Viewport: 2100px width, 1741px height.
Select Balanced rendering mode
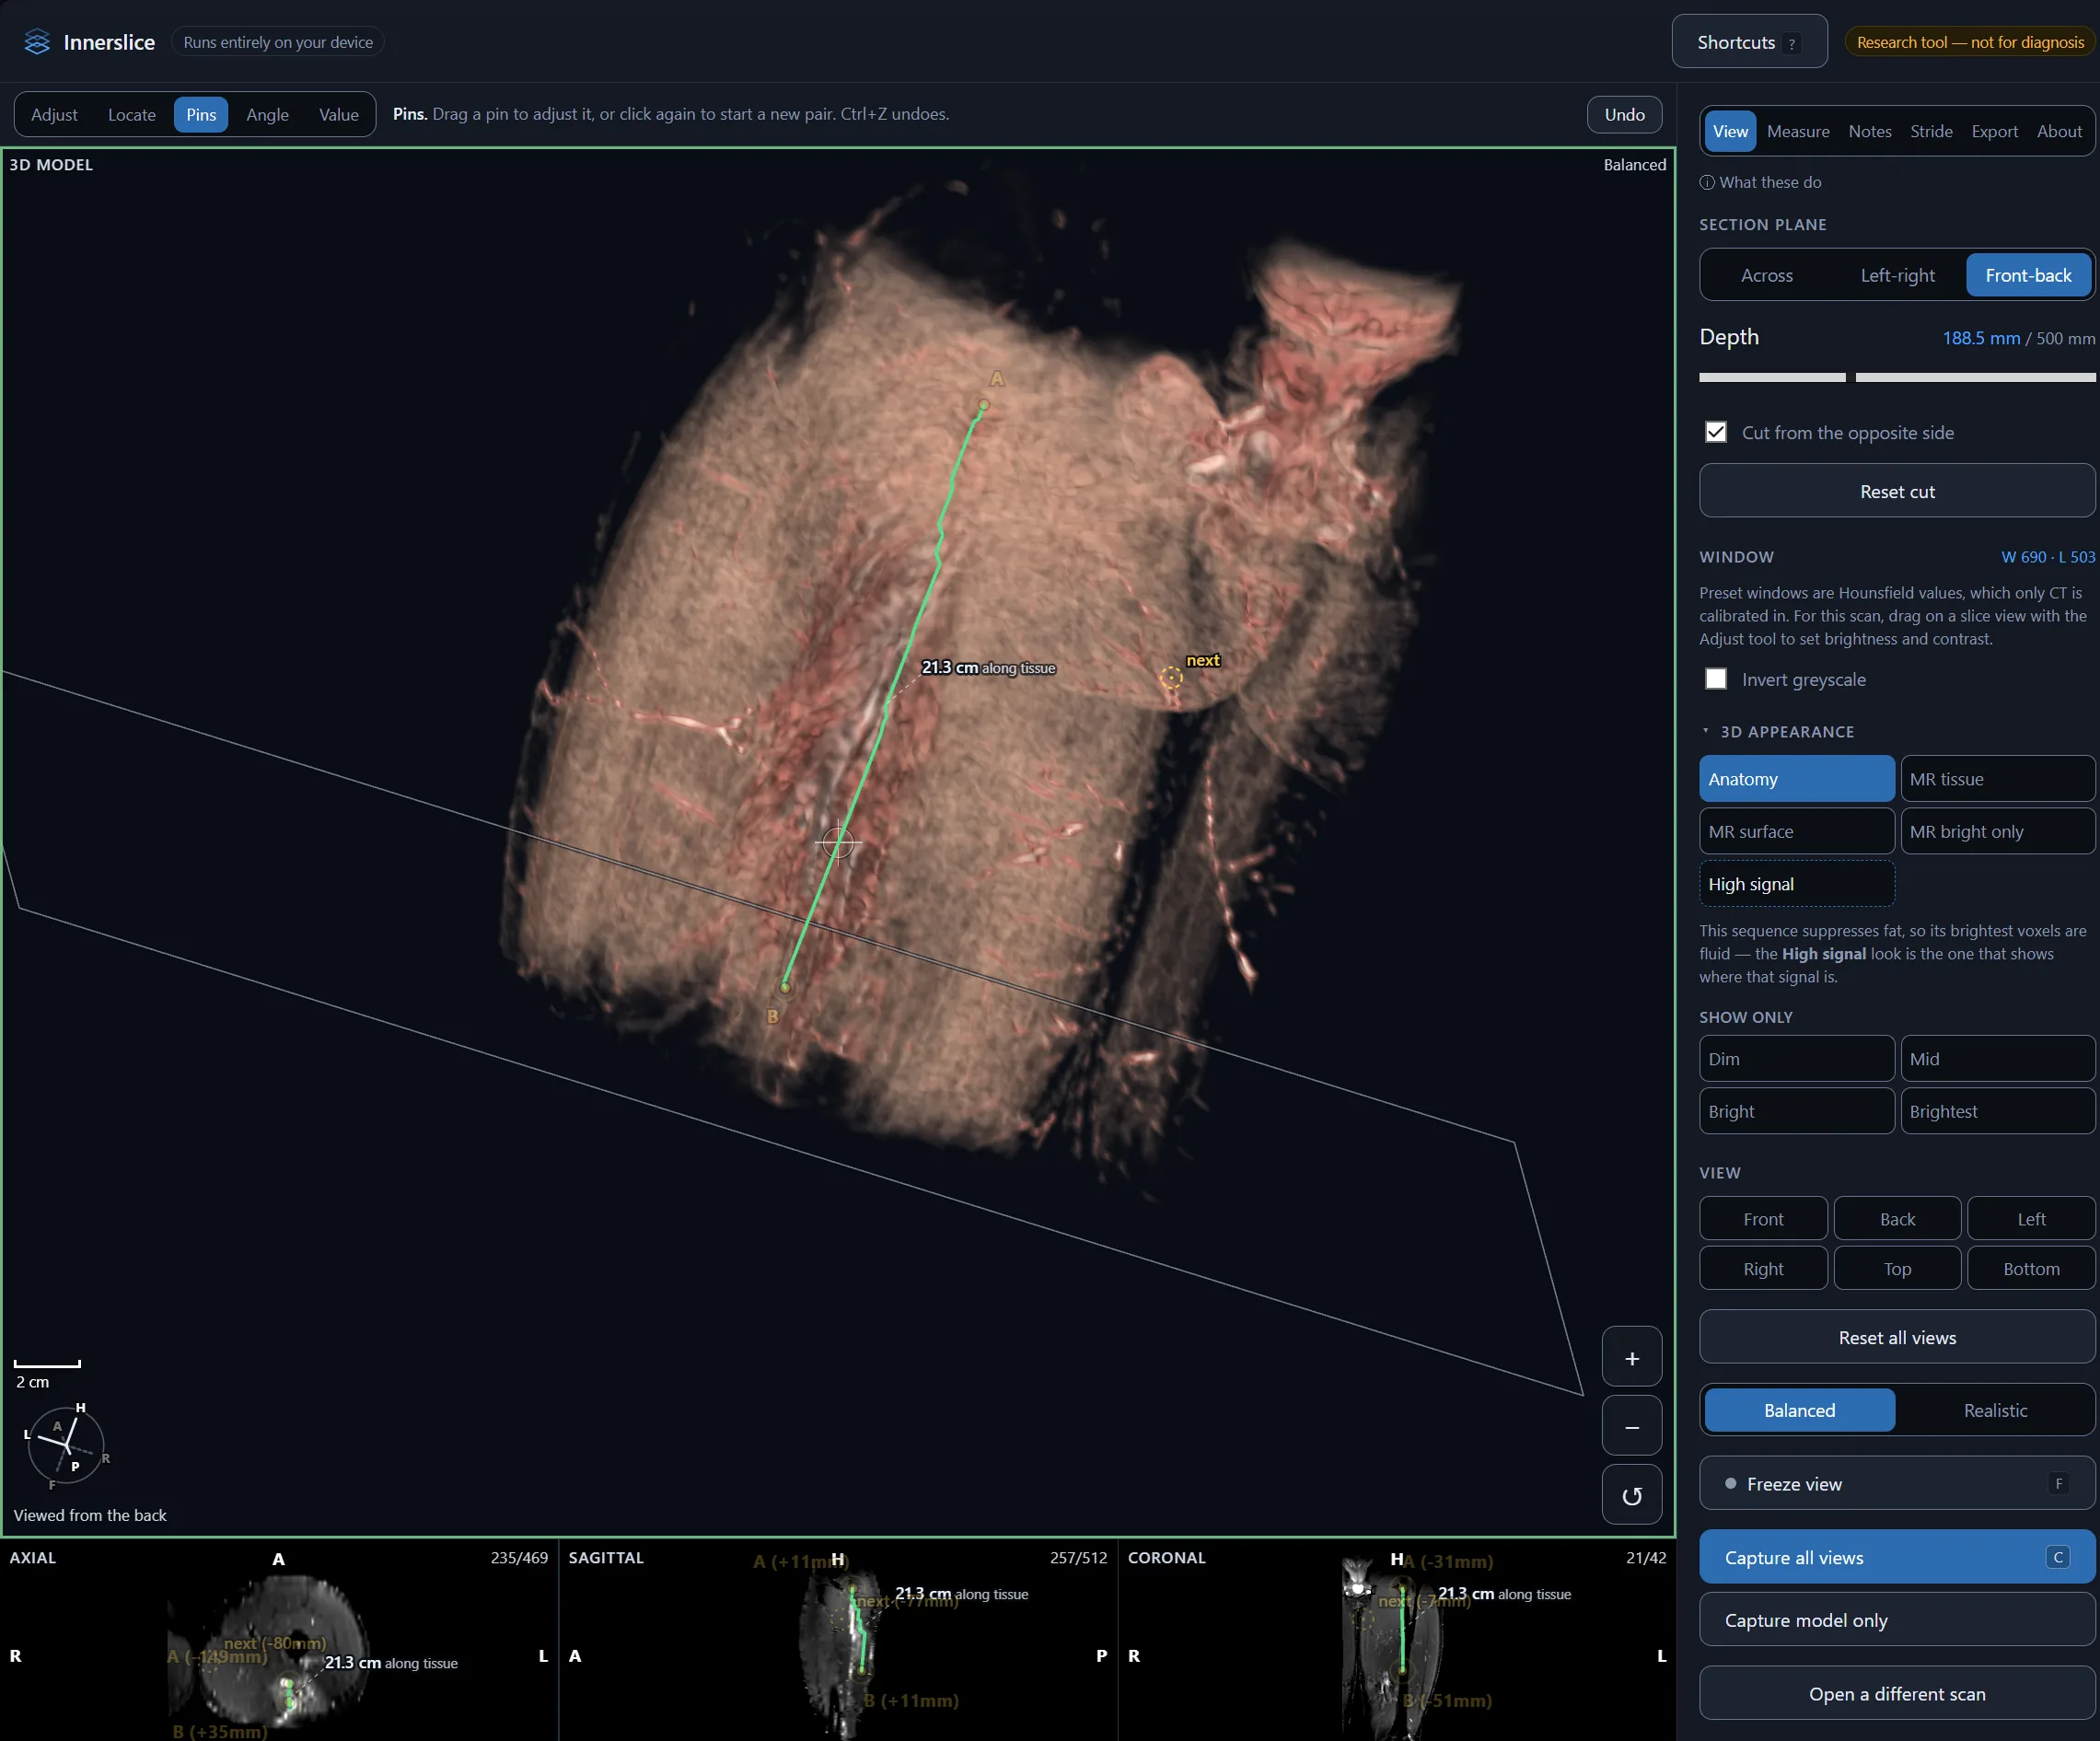pos(1799,1410)
